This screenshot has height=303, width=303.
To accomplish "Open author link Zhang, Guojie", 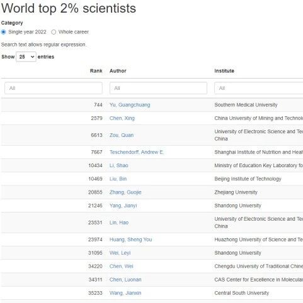I will [x=125, y=192].
